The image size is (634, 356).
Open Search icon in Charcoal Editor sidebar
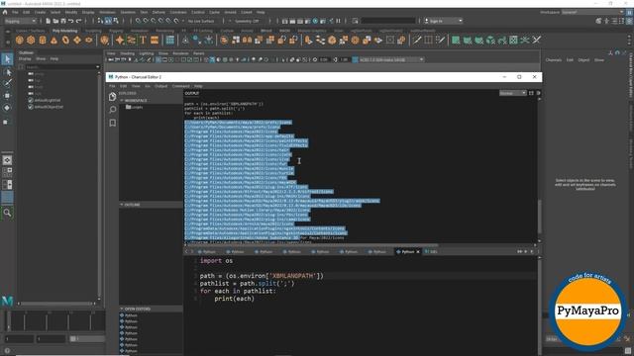click(x=112, y=110)
